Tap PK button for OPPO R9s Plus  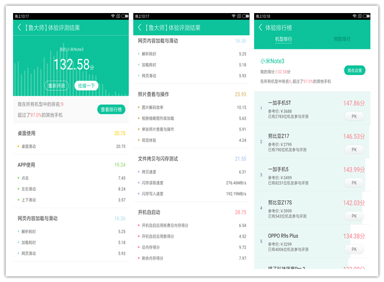coord(354,250)
